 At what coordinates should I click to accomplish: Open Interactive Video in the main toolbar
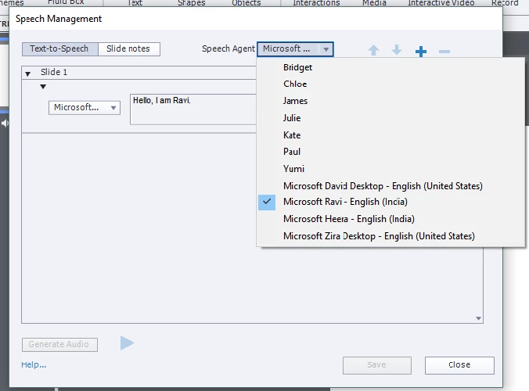441,3
